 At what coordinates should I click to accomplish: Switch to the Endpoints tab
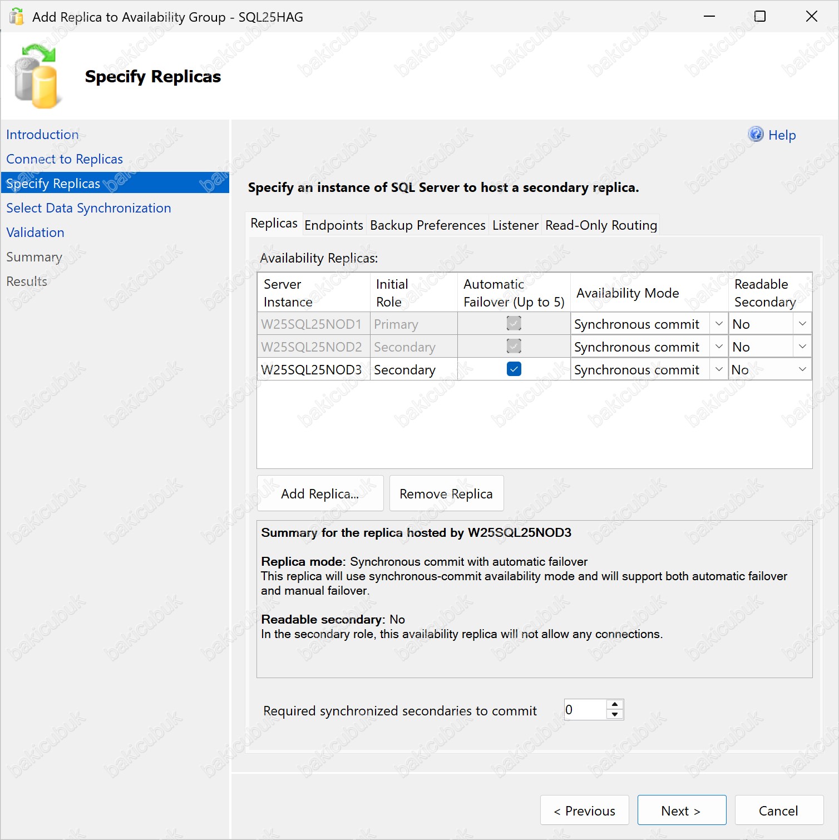334,225
